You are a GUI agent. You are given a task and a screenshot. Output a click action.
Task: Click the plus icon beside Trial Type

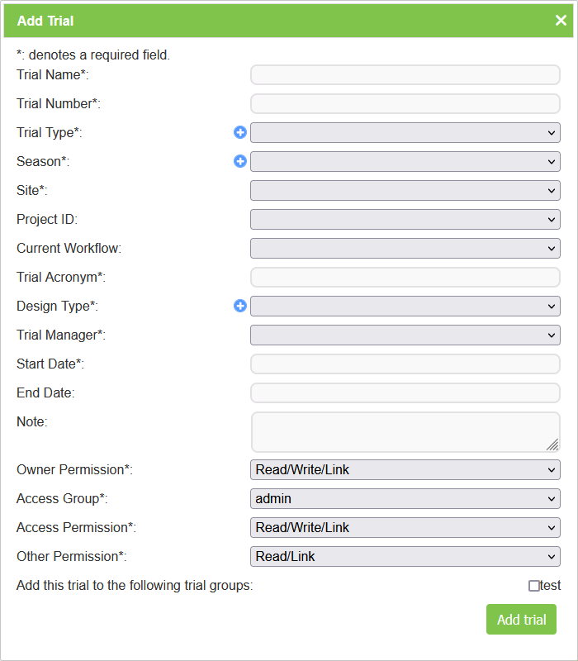pos(240,132)
